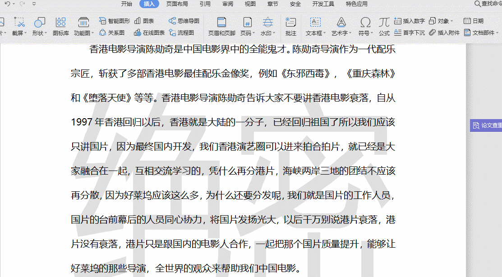
Task: Click the 截屏 screenshot icon
Action: [19, 23]
